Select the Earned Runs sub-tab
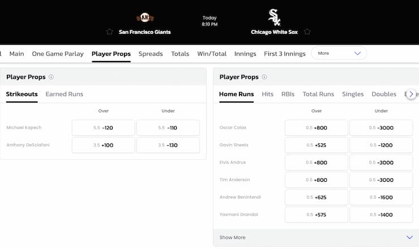The image size is (419, 249). coord(65,94)
